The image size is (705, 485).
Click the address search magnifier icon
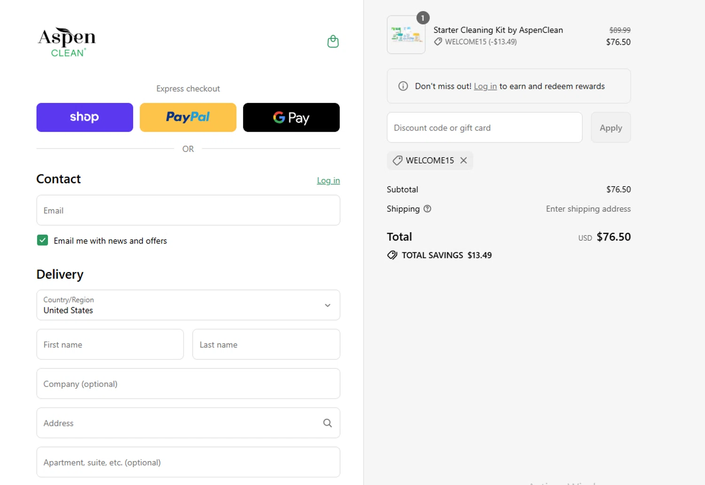tap(328, 423)
